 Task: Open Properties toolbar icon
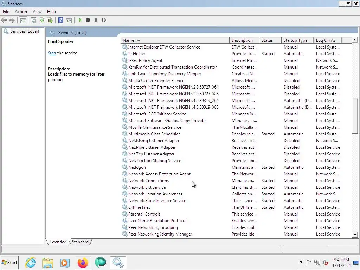pyautogui.click(x=33, y=20)
